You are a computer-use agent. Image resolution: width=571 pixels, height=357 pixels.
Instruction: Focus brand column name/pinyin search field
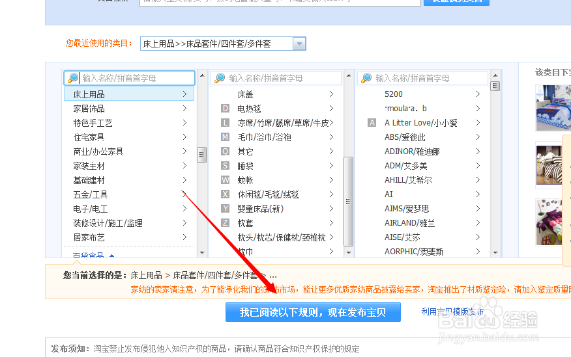(x=422, y=78)
